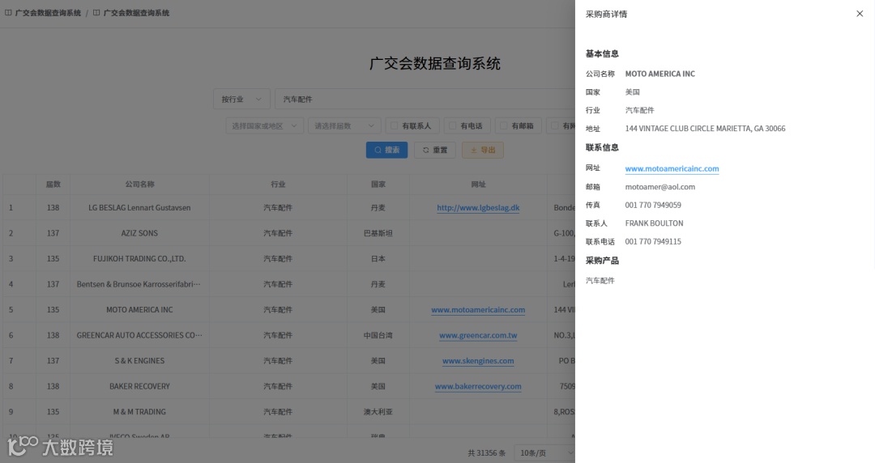Click the download icon in 导出 button

click(x=474, y=150)
